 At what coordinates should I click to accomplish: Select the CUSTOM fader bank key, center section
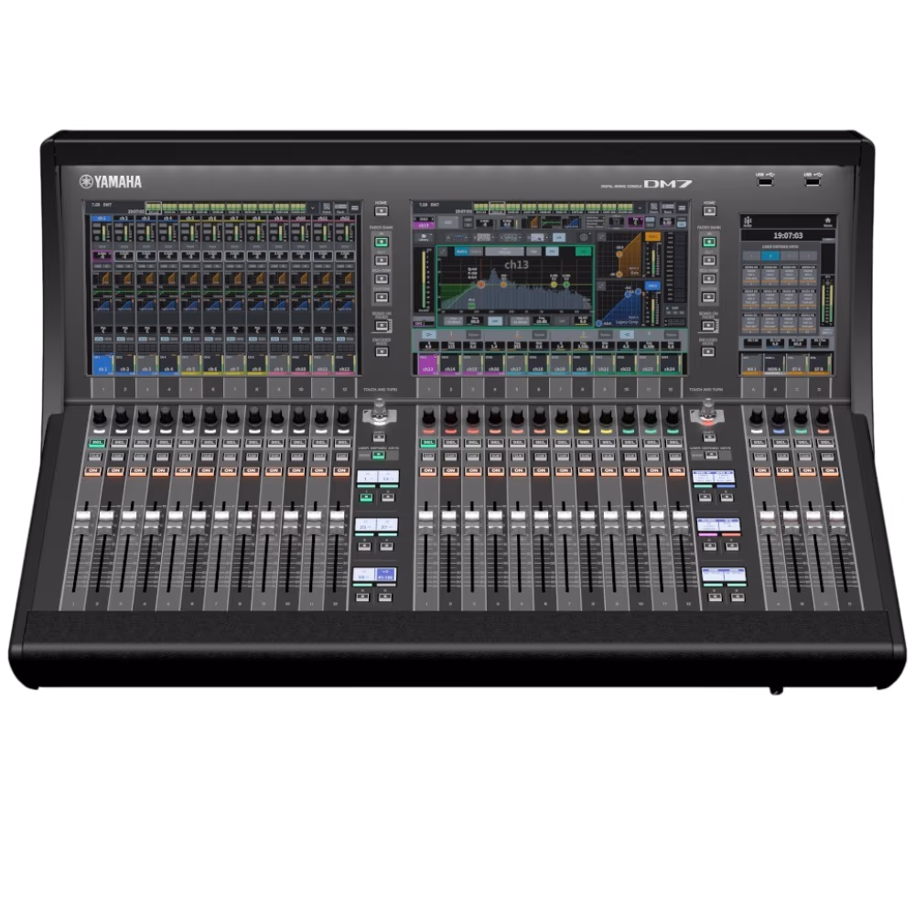click(708, 297)
